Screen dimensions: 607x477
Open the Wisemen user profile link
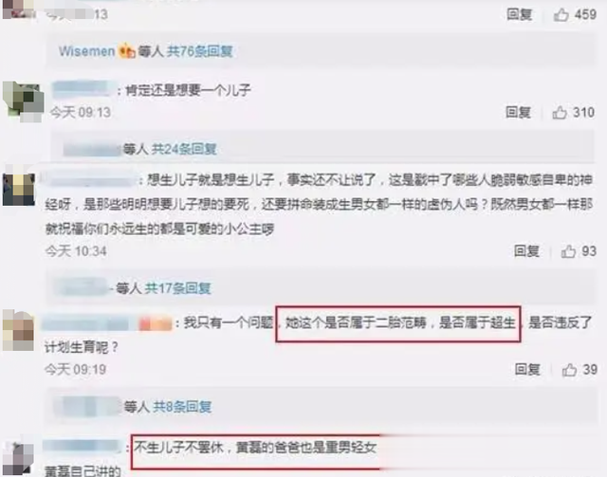coord(86,51)
